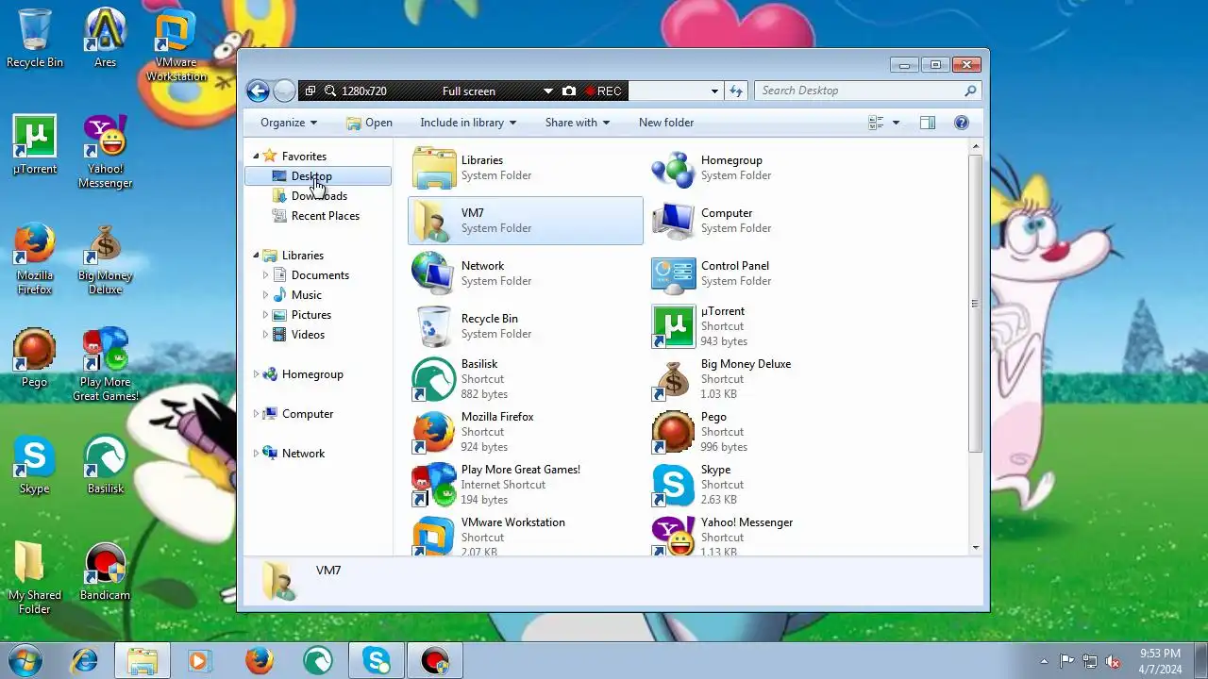Expand the Pictures library node
Screen dimensions: 1208x679
(265, 315)
